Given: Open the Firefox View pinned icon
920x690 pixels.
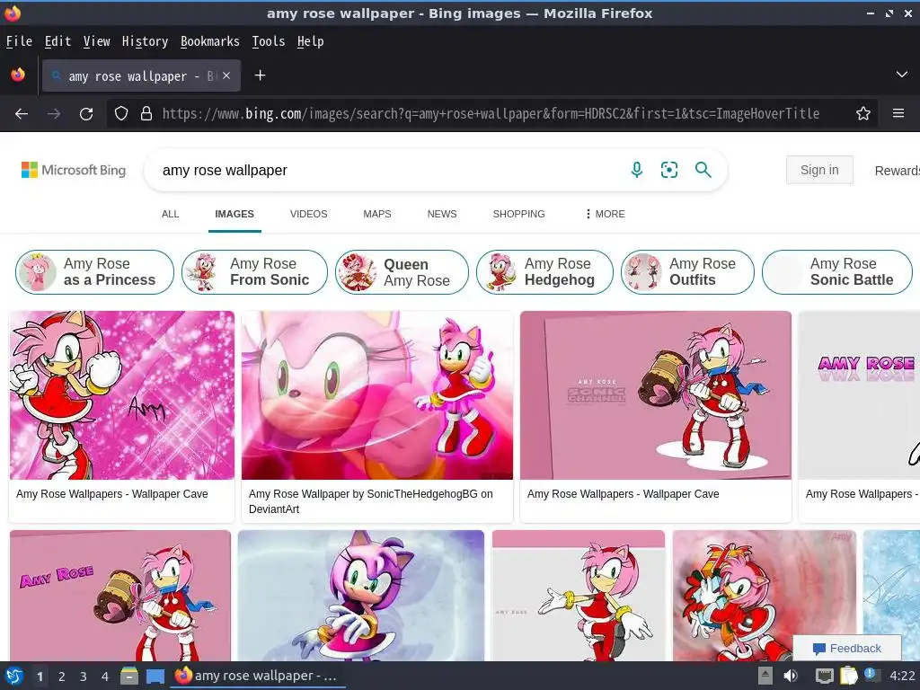Looking at the screenshot, I should 18,75.
